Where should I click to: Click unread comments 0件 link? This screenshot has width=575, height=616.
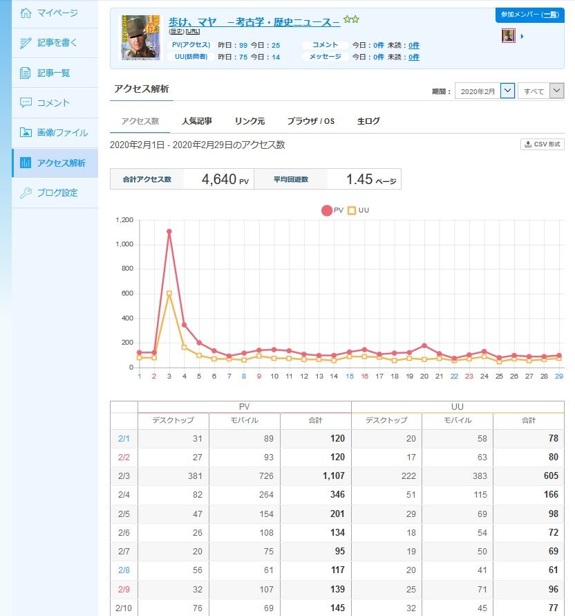414,45
